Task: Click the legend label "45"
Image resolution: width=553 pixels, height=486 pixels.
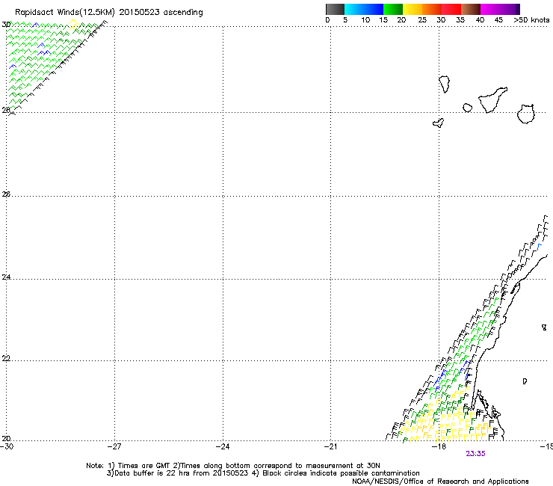Action: point(498,20)
